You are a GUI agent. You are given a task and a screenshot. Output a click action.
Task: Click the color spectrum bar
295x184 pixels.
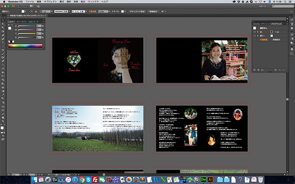click(x=25, y=46)
